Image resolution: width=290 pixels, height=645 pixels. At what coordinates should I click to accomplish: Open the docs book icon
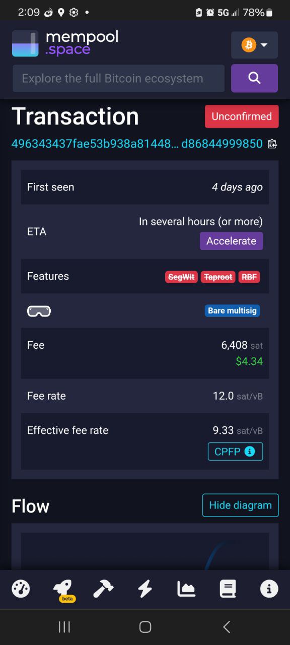(228, 589)
